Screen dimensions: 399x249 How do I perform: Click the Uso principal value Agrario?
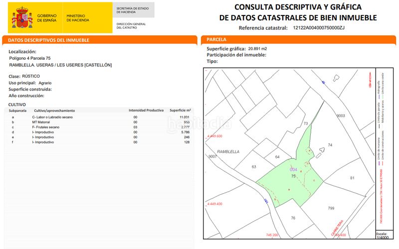coord(45,83)
